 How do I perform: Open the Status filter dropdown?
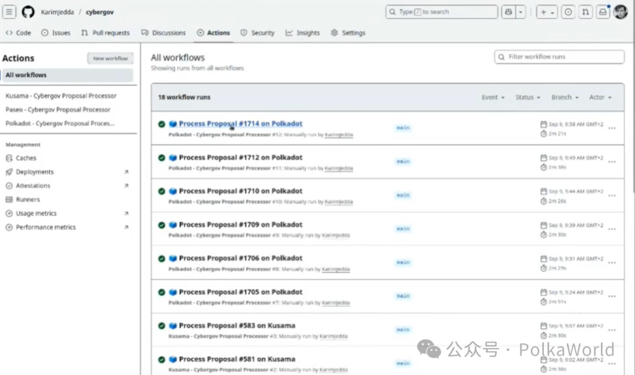[527, 97]
